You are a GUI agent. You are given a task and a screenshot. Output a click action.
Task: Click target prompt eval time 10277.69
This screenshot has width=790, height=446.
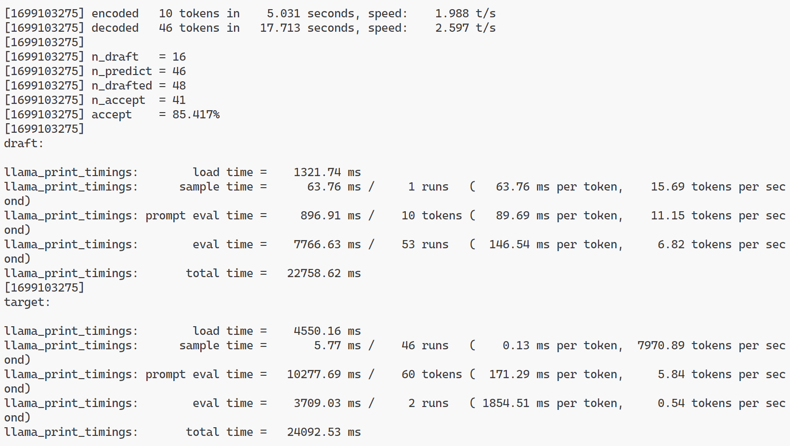pyautogui.click(x=314, y=374)
